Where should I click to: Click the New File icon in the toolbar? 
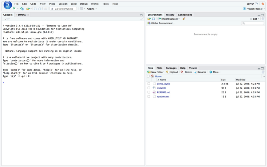tap(14, 9)
